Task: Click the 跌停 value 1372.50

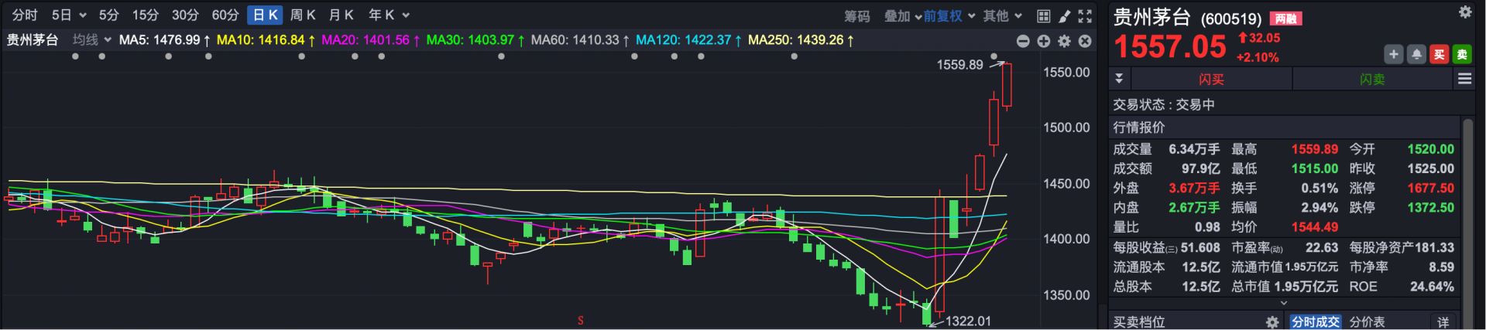Action: pos(1430,207)
